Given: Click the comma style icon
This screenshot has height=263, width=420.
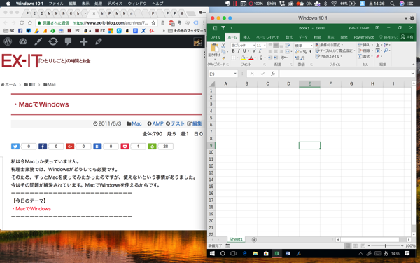Looking at the screenshot, I should tap(310, 51).
